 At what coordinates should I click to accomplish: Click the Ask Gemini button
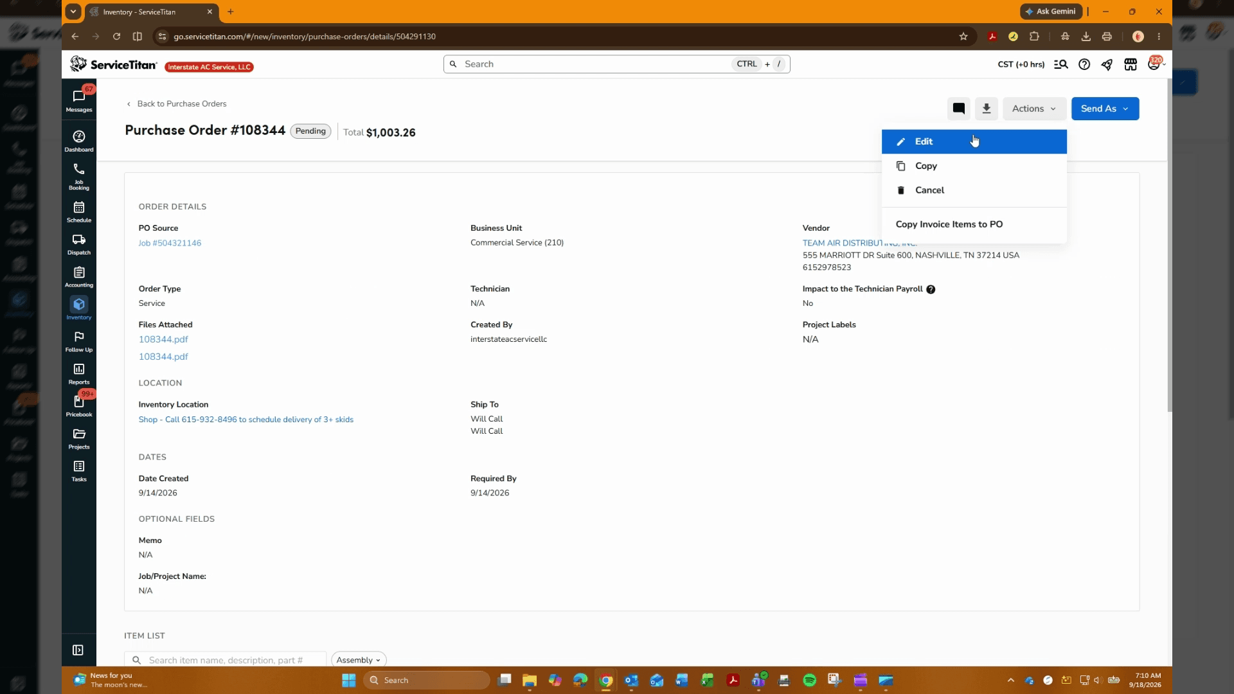tap(1051, 12)
